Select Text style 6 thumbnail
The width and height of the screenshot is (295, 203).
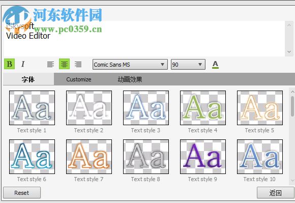pyautogui.click(x=32, y=157)
